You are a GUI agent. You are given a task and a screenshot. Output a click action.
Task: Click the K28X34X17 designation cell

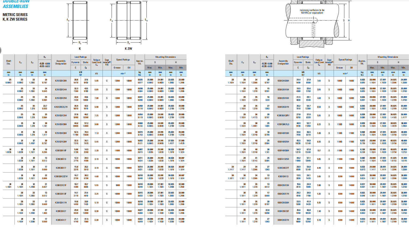pyautogui.click(x=61, y=220)
